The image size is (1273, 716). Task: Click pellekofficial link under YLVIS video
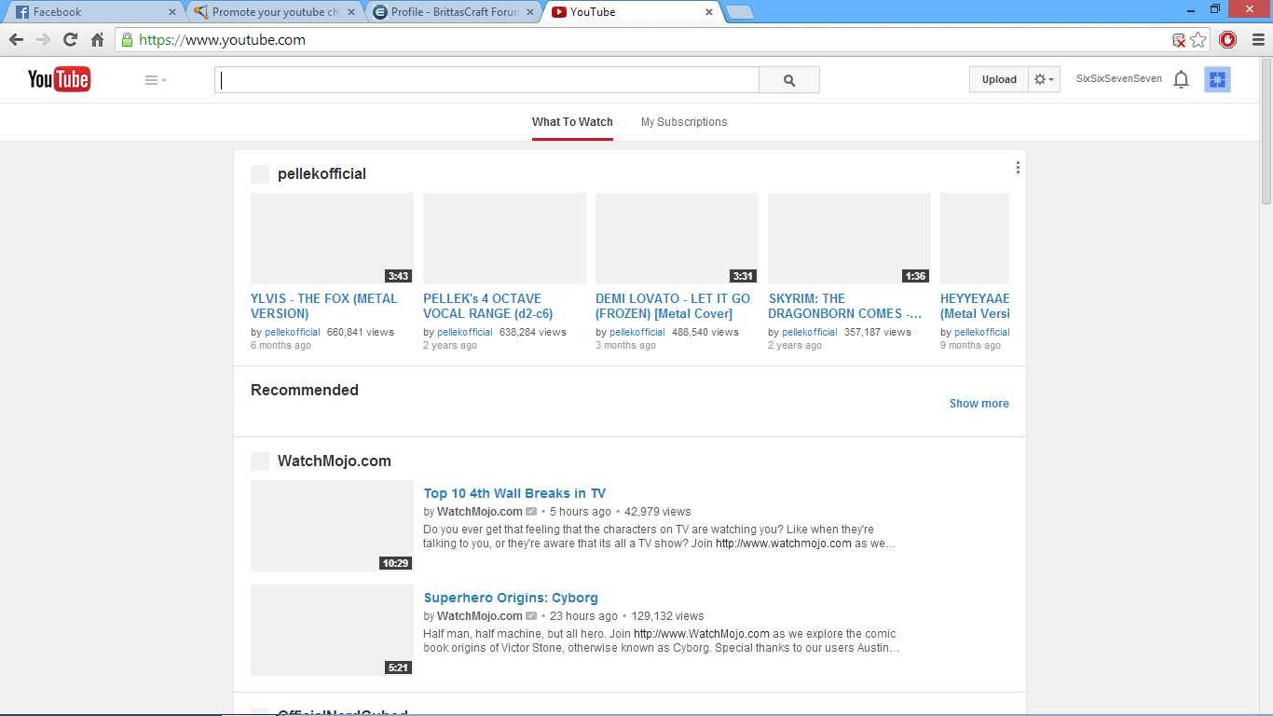(x=292, y=332)
